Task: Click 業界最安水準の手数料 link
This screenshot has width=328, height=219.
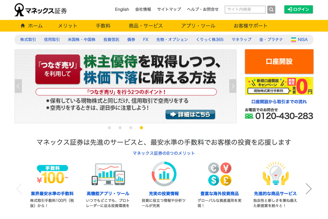Action: [x=52, y=194]
